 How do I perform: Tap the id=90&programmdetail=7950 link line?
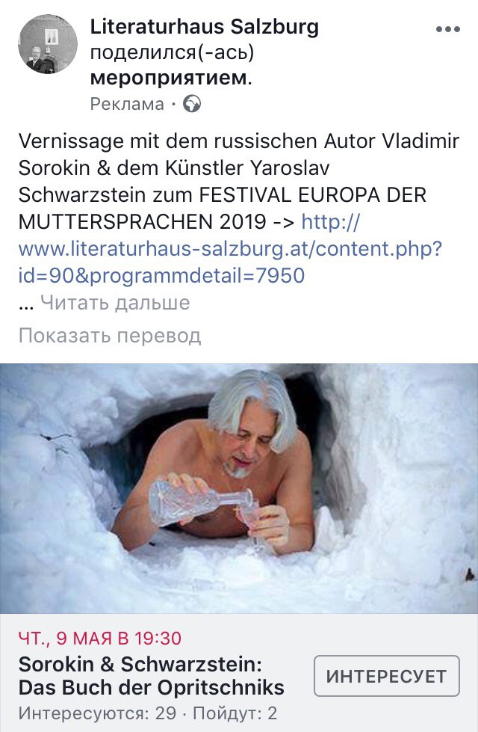pos(161,275)
